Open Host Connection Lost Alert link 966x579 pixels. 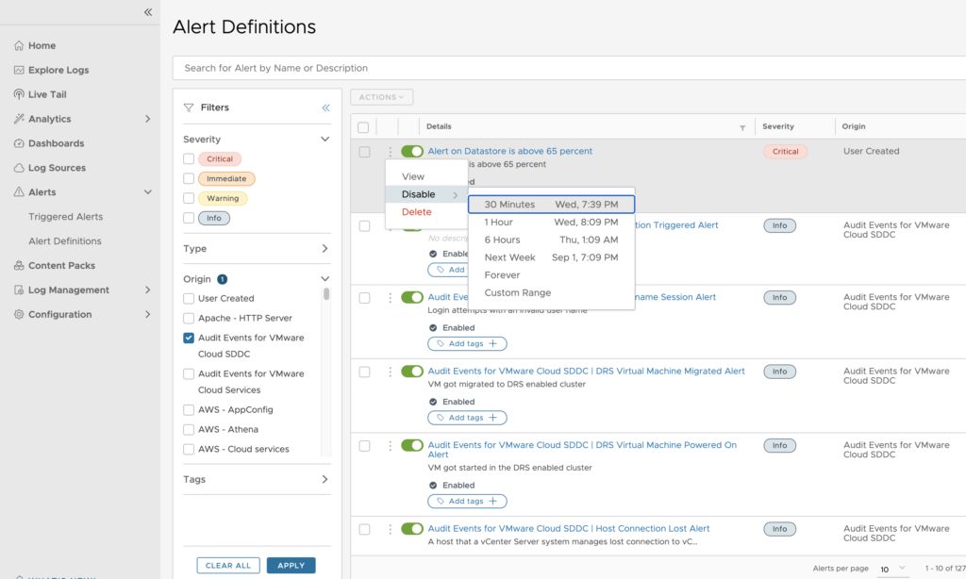(569, 528)
